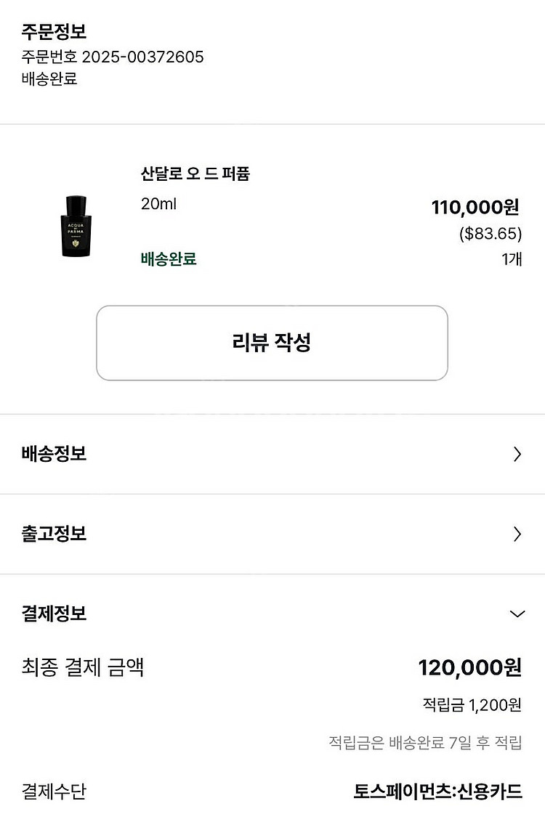The image size is (545, 822).
Task: Click the 110,000원 product price
Action: [475, 208]
